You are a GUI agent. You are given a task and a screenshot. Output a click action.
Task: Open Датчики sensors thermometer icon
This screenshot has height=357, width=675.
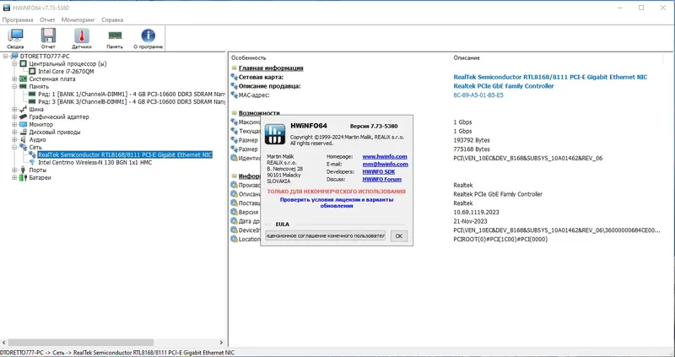(x=82, y=38)
